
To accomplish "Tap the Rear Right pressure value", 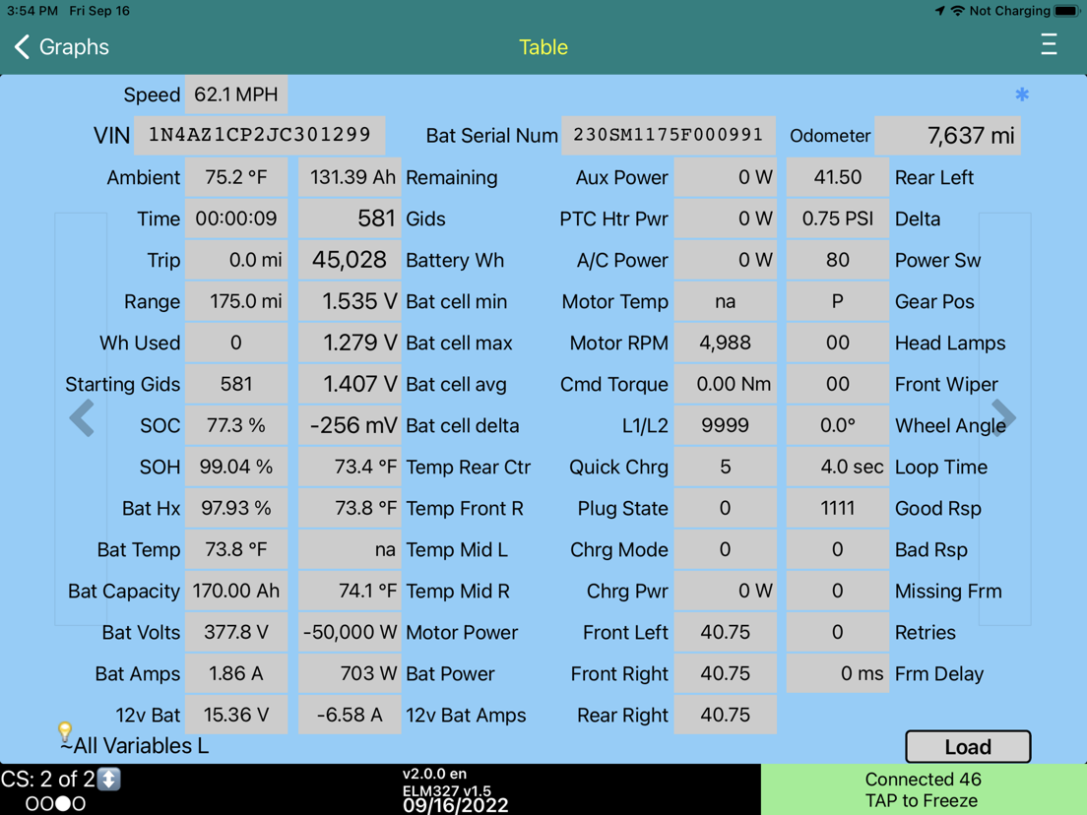I will point(725,715).
